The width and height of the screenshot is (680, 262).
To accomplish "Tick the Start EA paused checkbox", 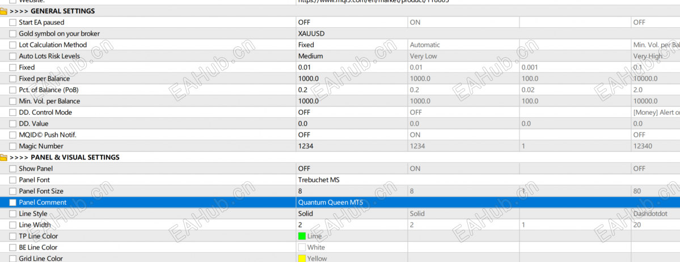I will point(12,23).
